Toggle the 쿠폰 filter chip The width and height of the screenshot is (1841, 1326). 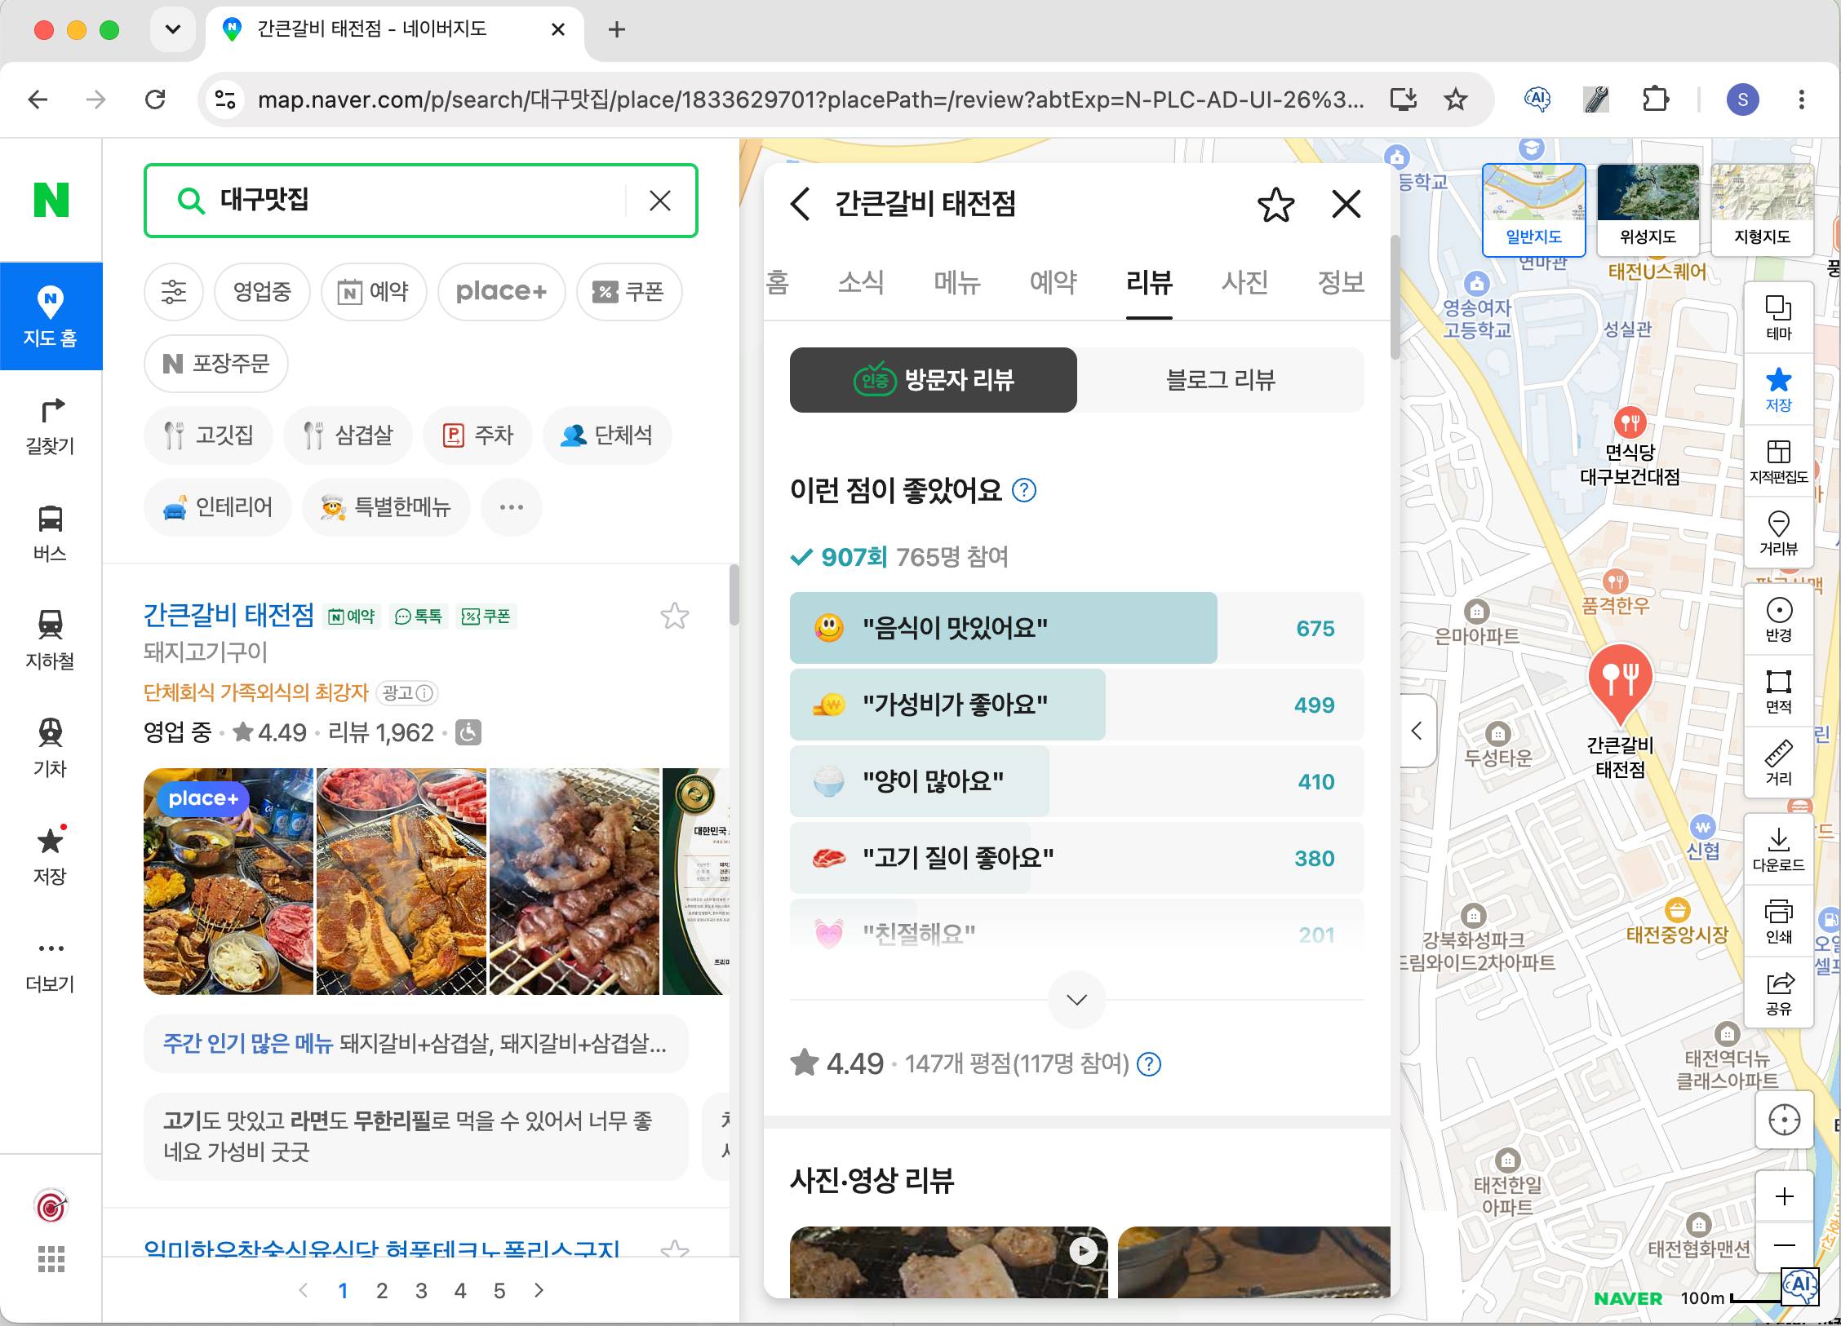coord(629,292)
